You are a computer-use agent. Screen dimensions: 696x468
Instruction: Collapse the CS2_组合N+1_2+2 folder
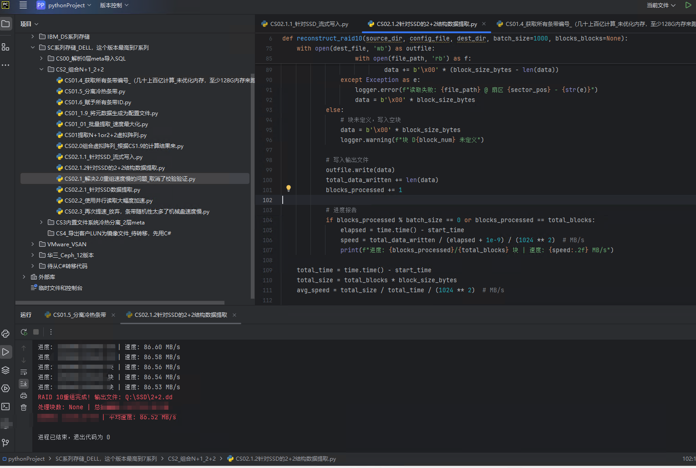pyautogui.click(x=41, y=69)
